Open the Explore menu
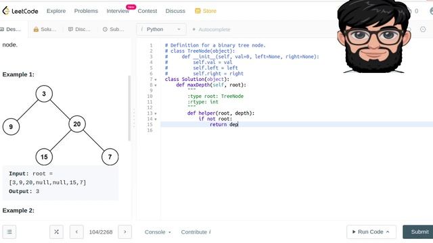 click(x=56, y=11)
